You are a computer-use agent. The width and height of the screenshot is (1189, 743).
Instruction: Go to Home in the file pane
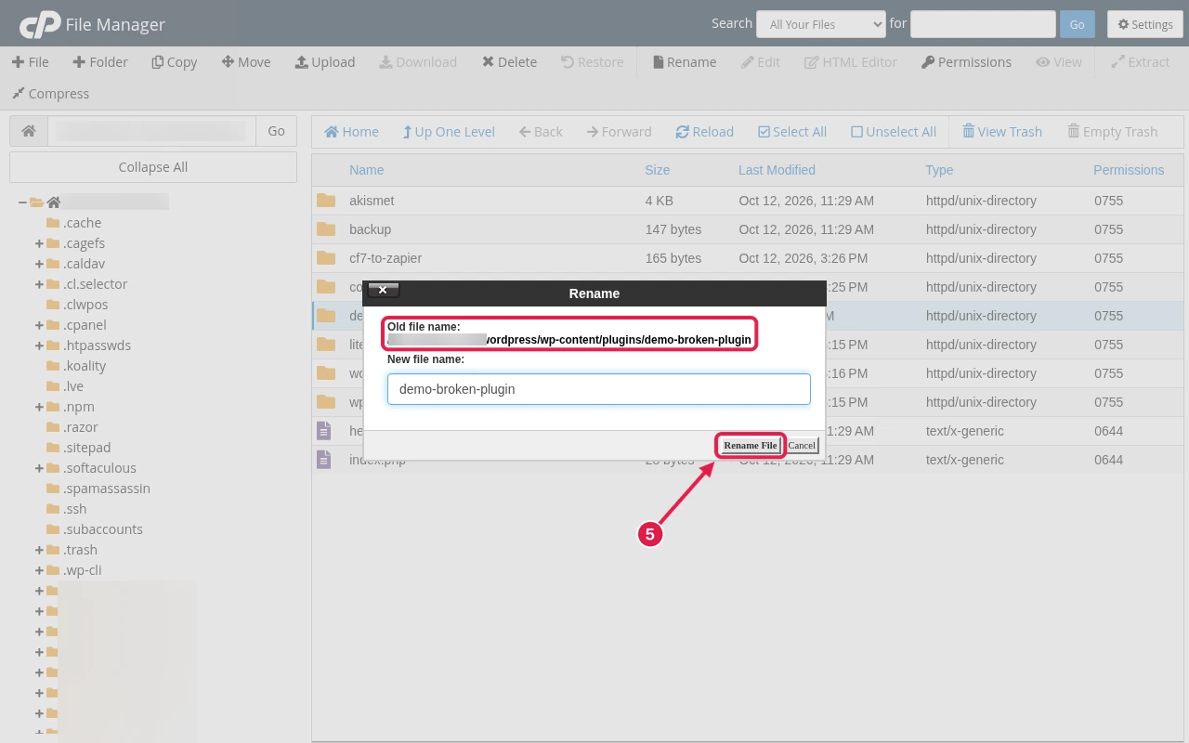(x=351, y=132)
